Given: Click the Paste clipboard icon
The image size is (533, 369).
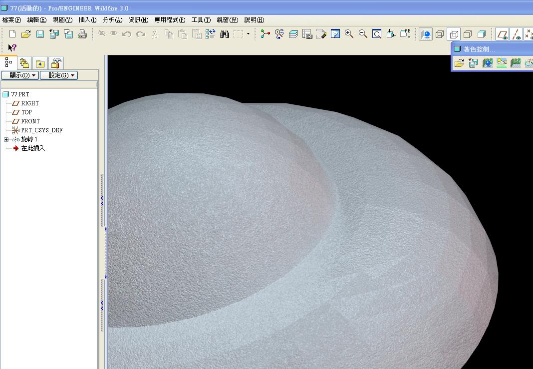Looking at the screenshot, I should pyautogui.click(x=183, y=34).
